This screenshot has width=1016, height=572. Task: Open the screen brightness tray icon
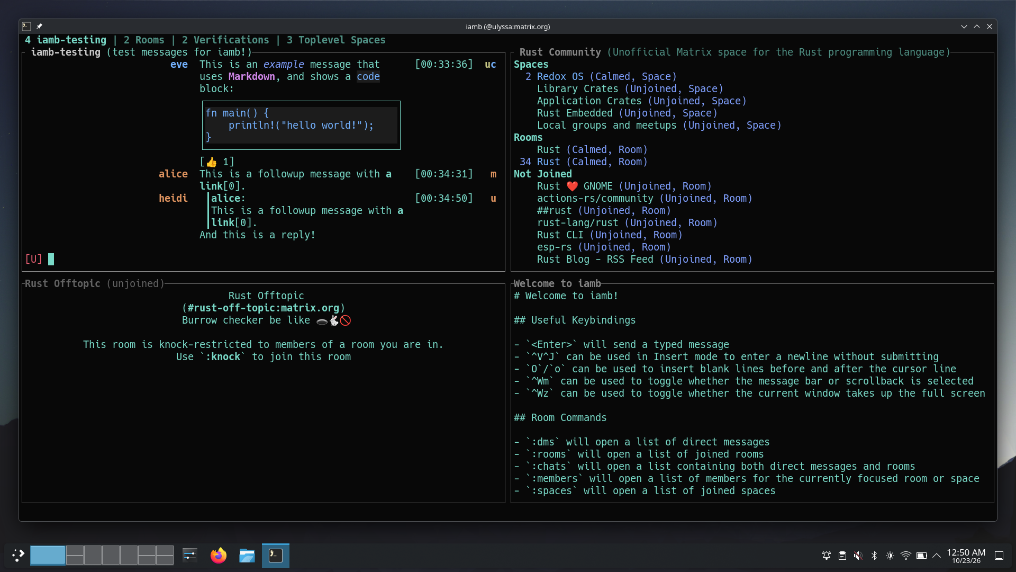(x=890, y=556)
